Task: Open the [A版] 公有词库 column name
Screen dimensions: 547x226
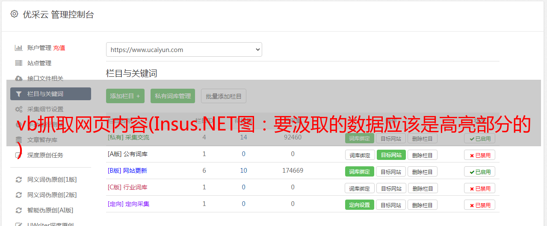Action: 127,154
